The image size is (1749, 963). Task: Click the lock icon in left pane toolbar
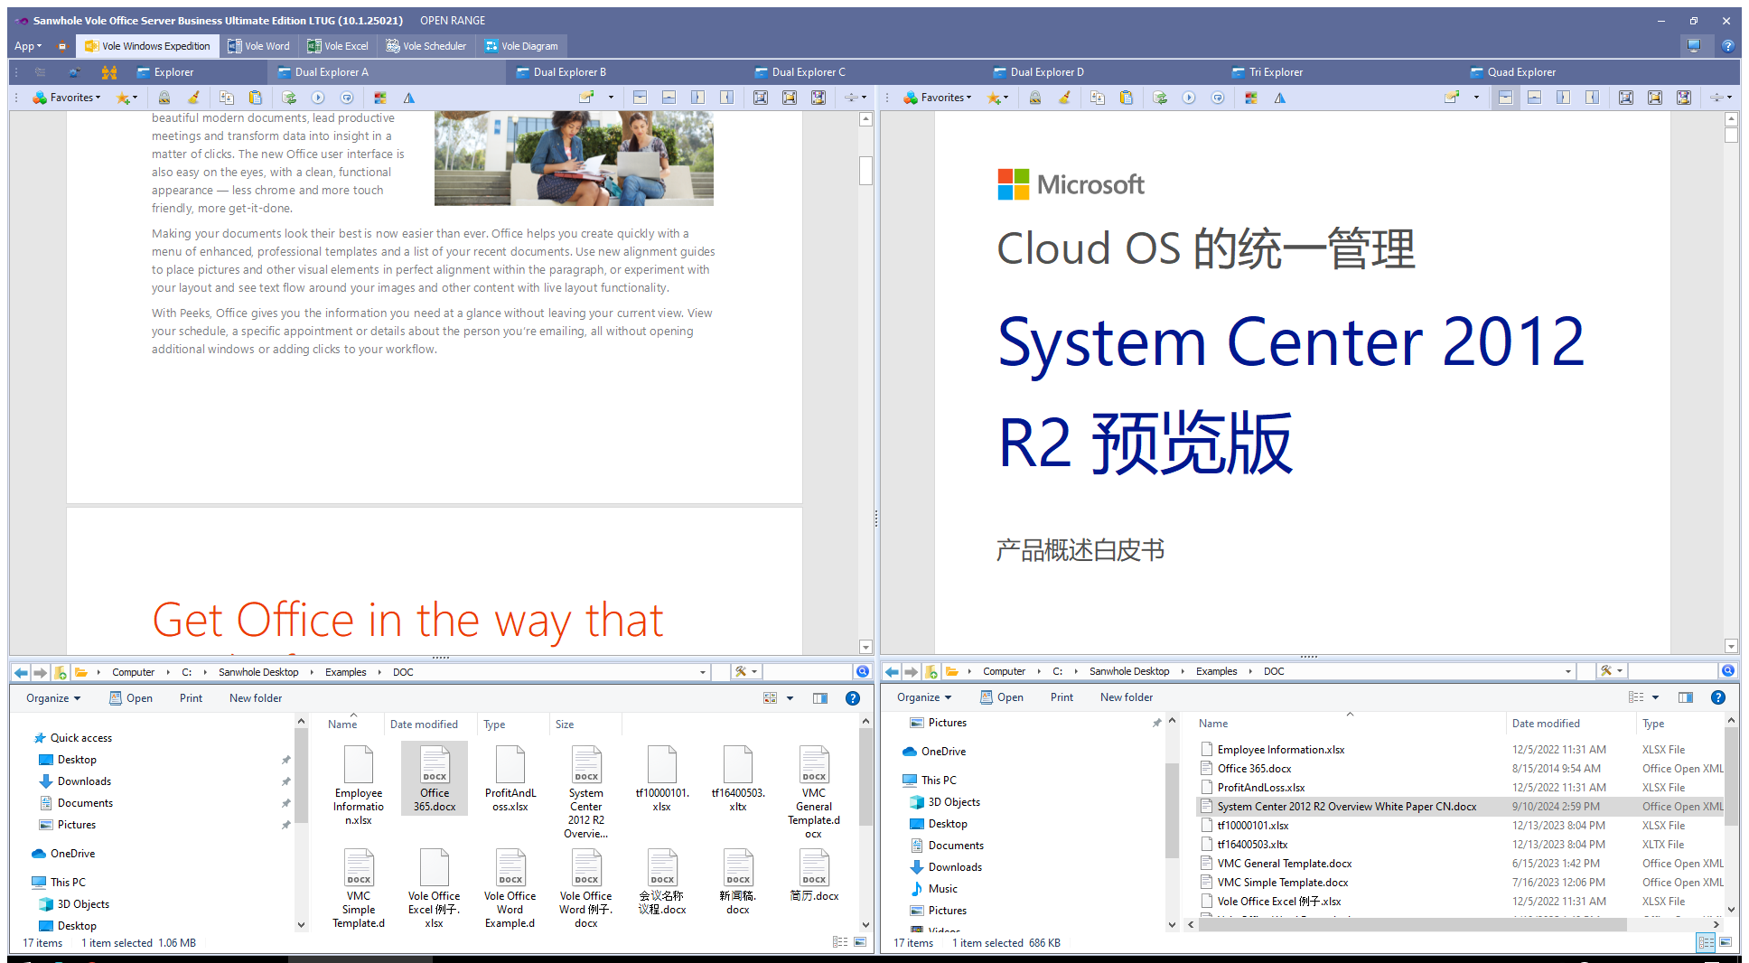[x=164, y=98]
